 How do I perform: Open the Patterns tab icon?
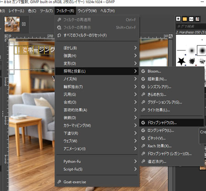[x=184, y=19]
